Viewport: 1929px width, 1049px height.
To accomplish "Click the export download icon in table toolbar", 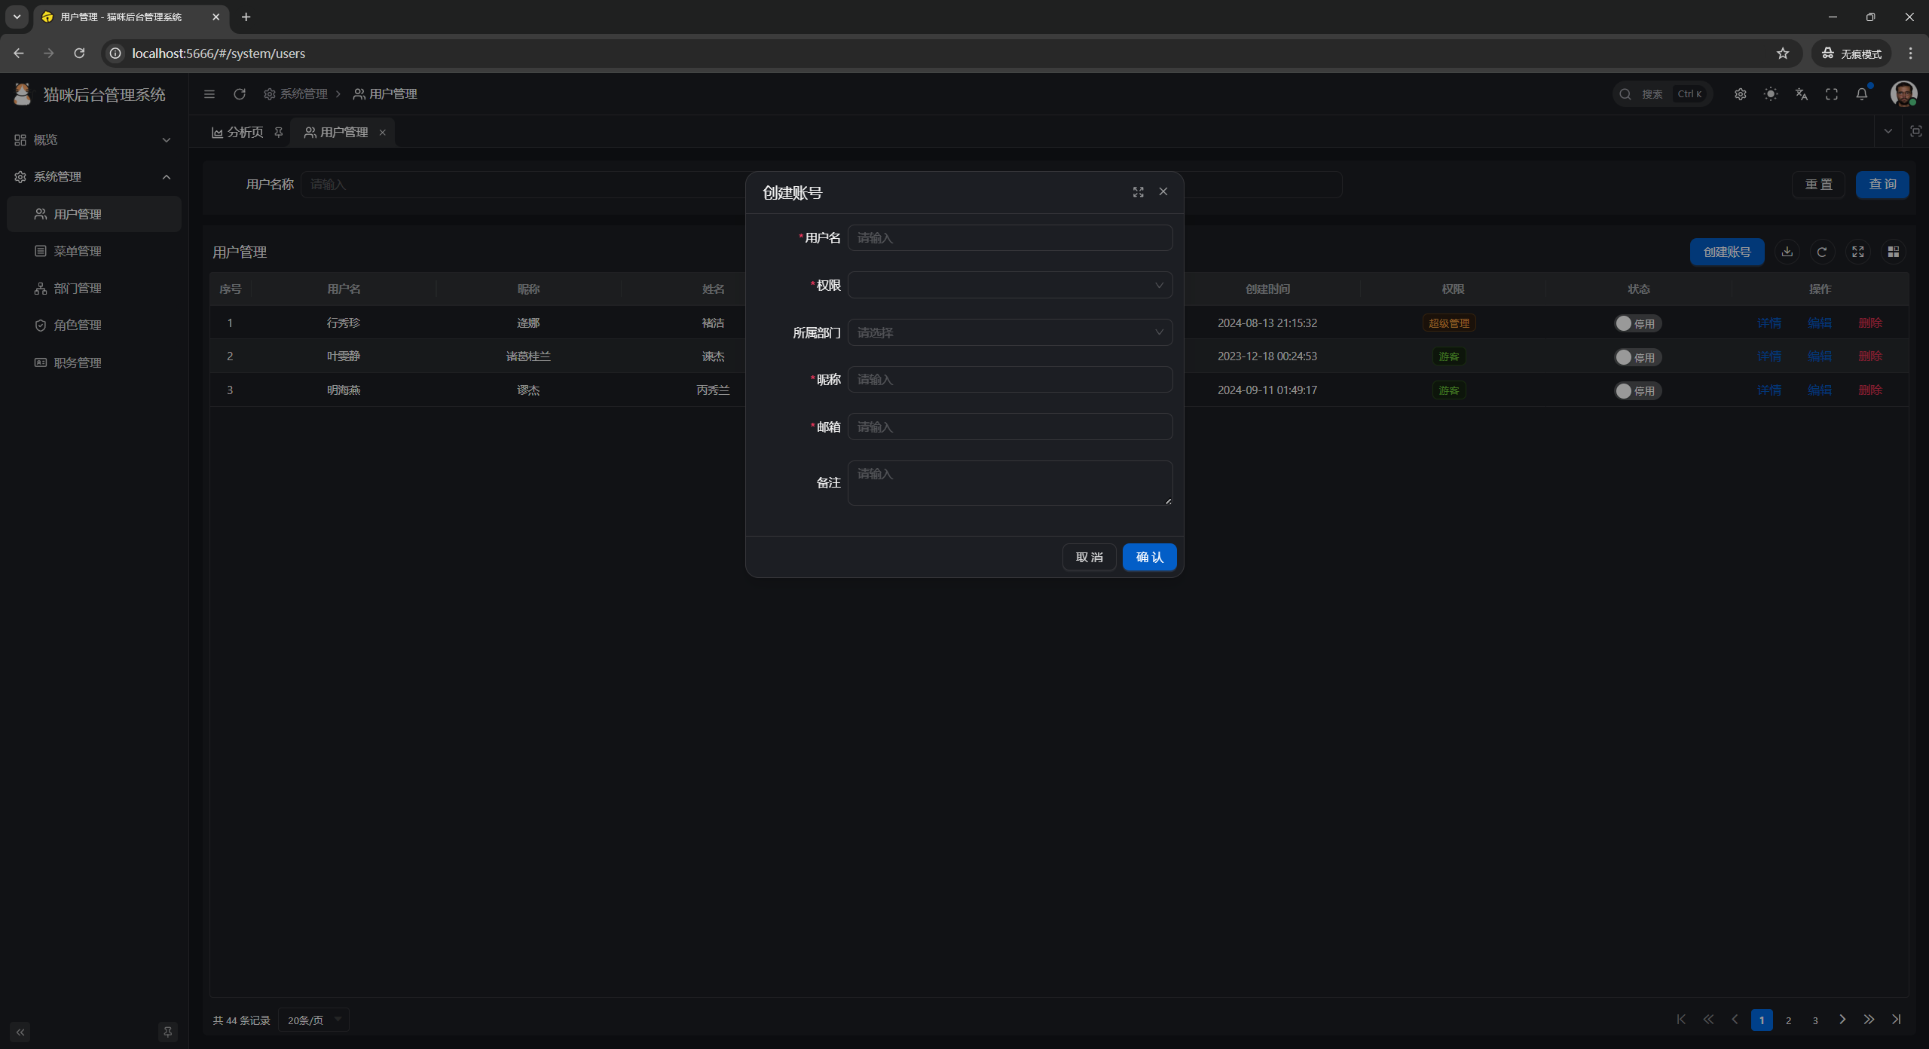I will pos(1787,252).
